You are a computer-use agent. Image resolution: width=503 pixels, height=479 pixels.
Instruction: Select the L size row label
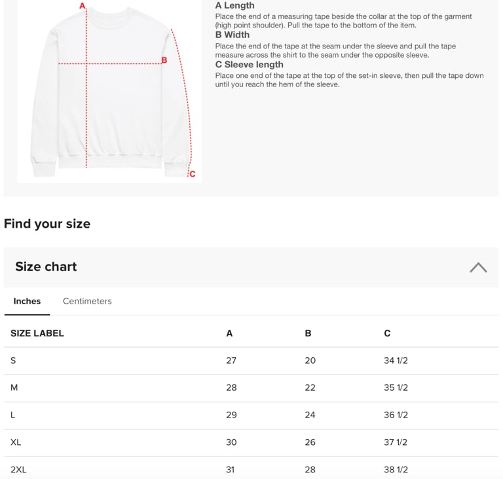(x=12, y=415)
